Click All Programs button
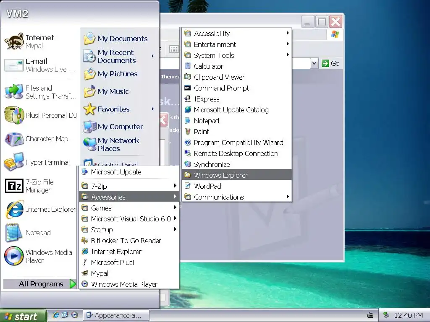Screen dimensions: 430x322 pyautogui.click(x=41, y=284)
